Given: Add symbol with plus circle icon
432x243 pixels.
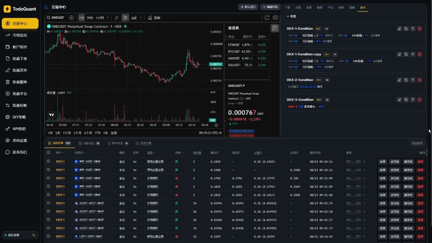Looking at the screenshot, I should tap(71, 18).
